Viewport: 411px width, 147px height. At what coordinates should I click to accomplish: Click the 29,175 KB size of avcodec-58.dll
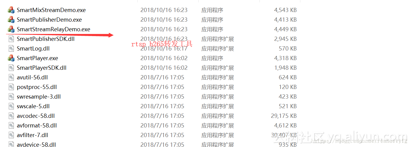pos(284,116)
